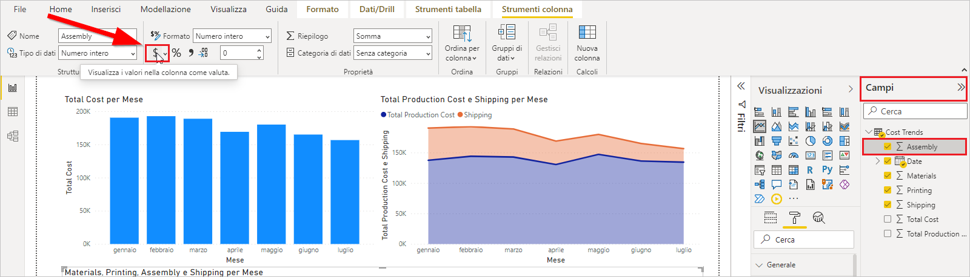Screen dimensions: 970x277
Task: Select Q&A speech bubble visual
Action: (x=776, y=184)
